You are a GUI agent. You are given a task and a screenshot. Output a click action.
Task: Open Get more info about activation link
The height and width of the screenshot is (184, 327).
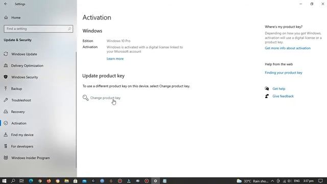[288, 48]
